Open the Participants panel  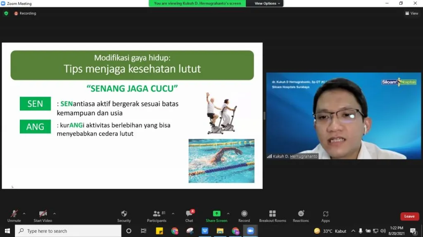(x=157, y=216)
